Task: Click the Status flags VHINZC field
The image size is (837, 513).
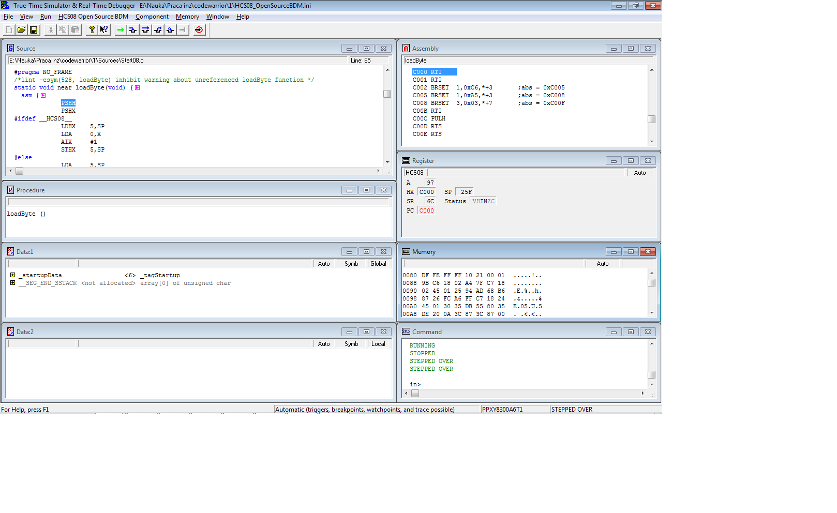Action: coord(483,201)
